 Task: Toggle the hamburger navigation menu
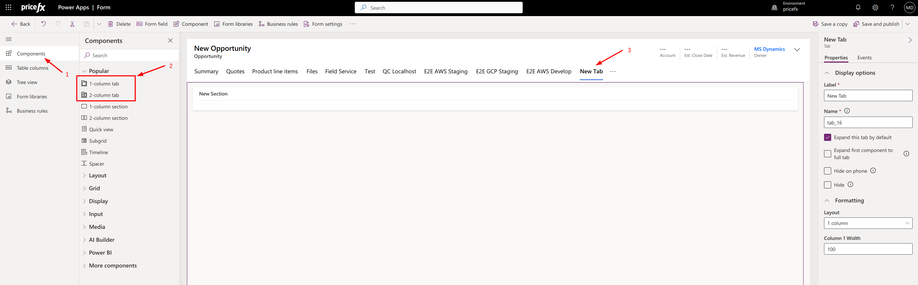9,39
